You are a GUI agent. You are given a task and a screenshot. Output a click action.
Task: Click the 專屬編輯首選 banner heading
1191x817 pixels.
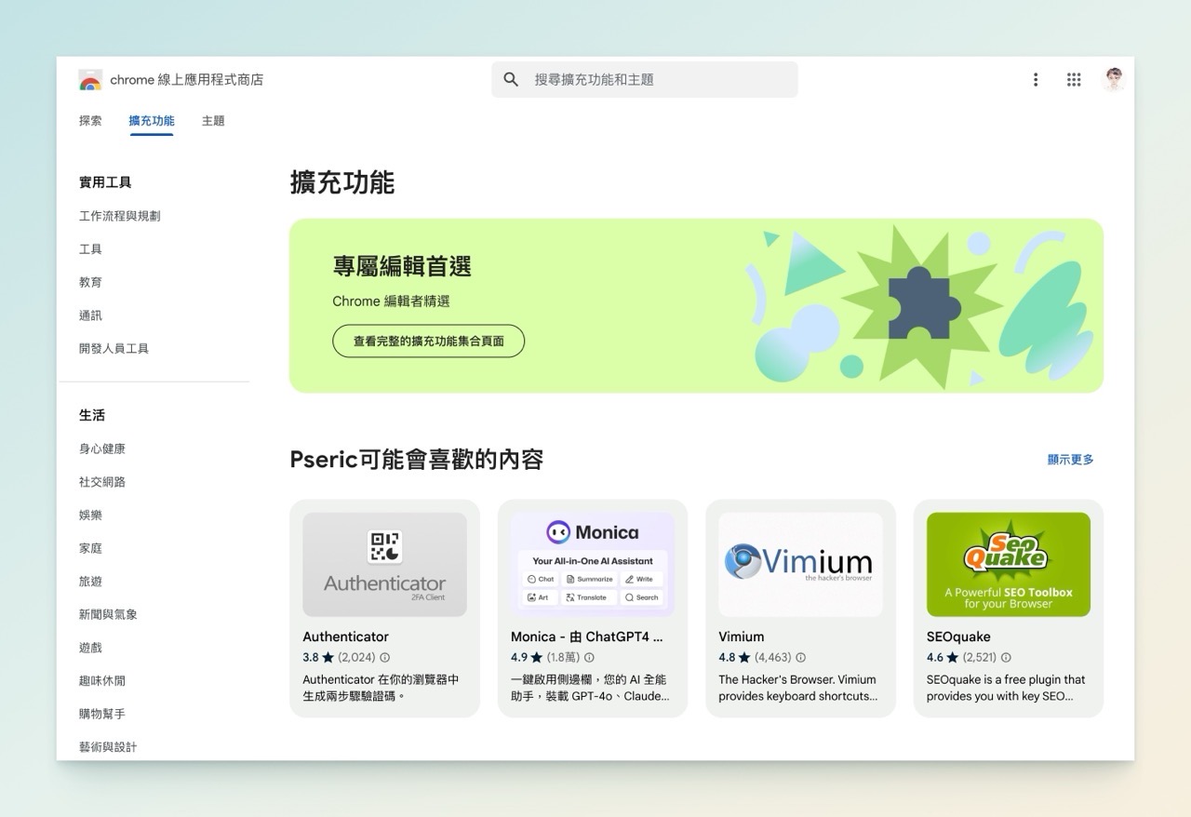[402, 267]
